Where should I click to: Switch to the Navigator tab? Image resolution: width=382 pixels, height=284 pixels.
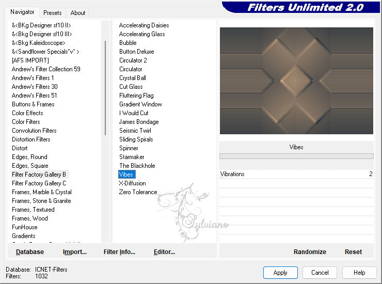click(22, 12)
